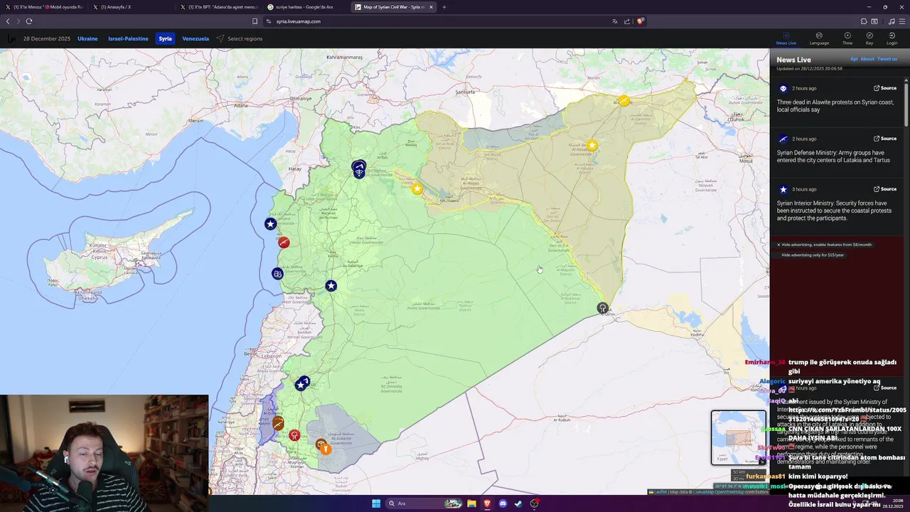Switch to the Ukraine map tab

[x=87, y=38]
